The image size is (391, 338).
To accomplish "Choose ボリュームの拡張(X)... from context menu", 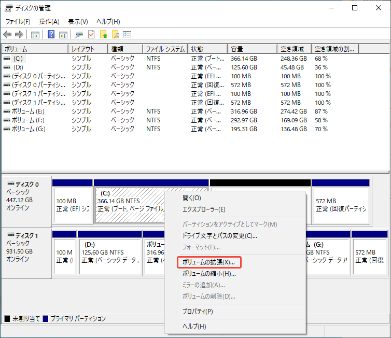I will [208, 262].
